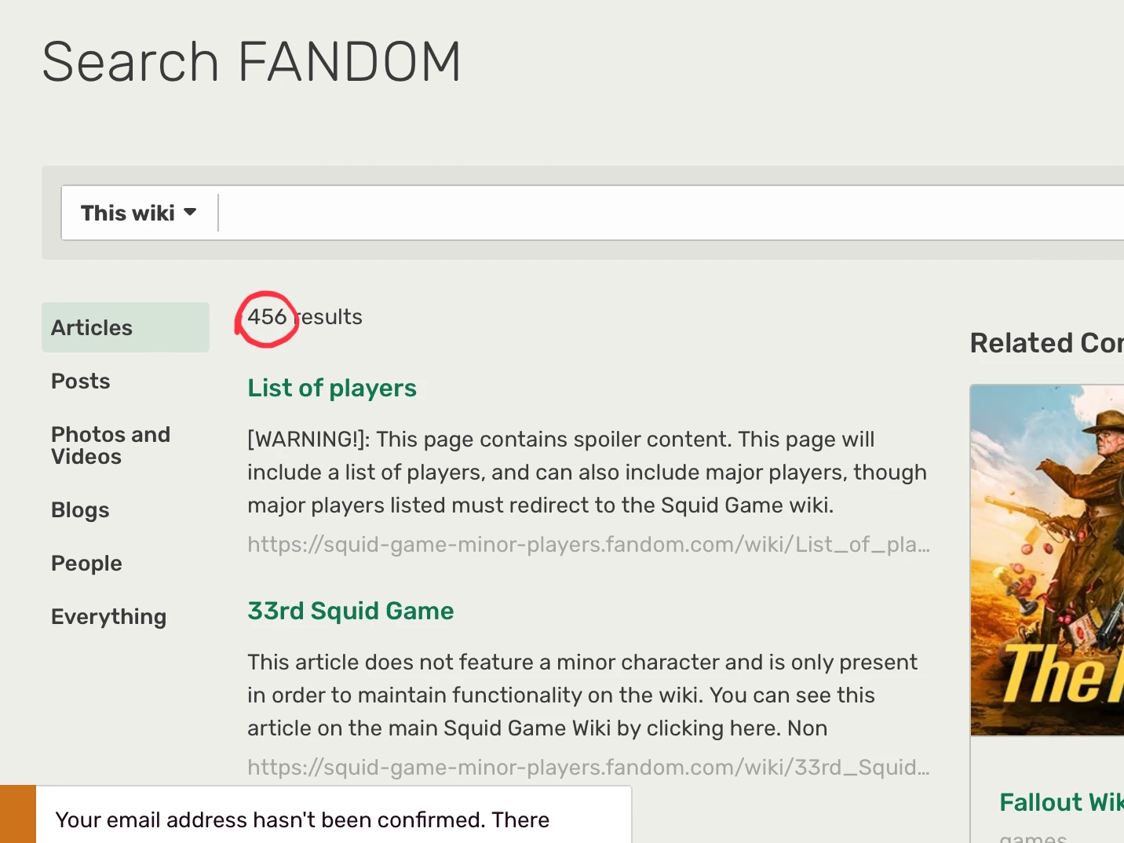Click the email confirmation notification message

click(x=302, y=819)
